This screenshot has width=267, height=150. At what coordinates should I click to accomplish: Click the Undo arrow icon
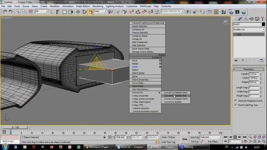pyautogui.click(x=5, y=12)
